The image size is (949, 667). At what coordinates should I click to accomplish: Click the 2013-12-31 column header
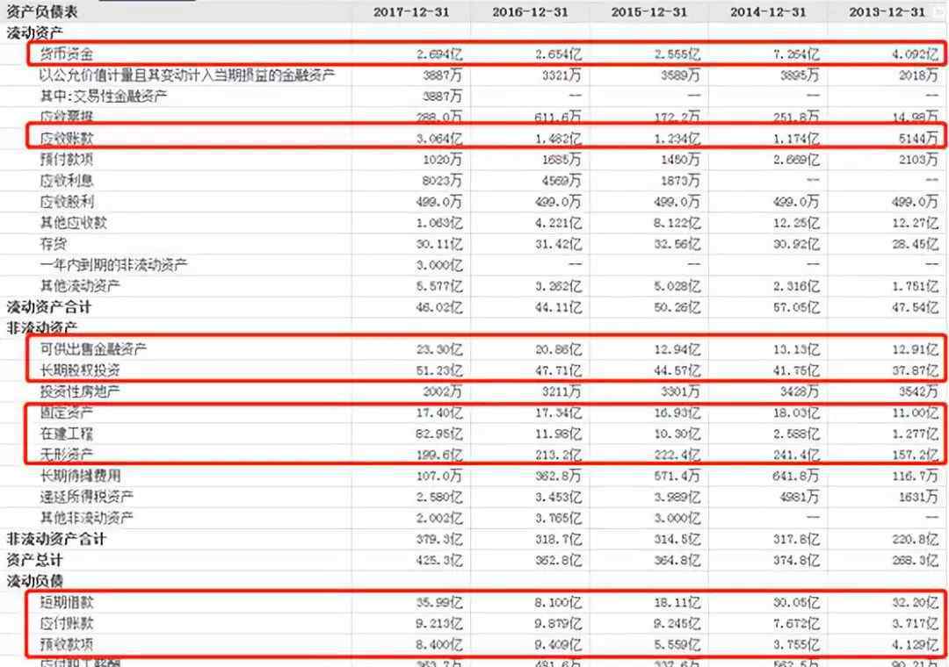(x=889, y=11)
